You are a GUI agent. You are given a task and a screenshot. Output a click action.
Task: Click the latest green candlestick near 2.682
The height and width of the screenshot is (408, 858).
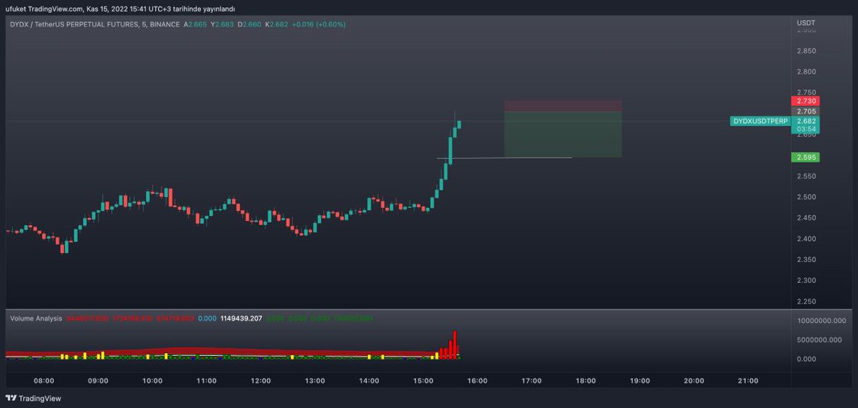pyautogui.click(x=459, y=124)
